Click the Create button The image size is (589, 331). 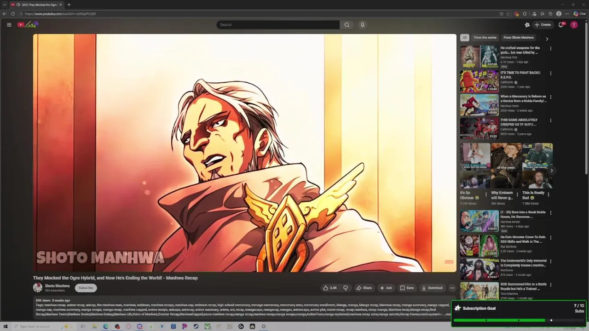543,25
